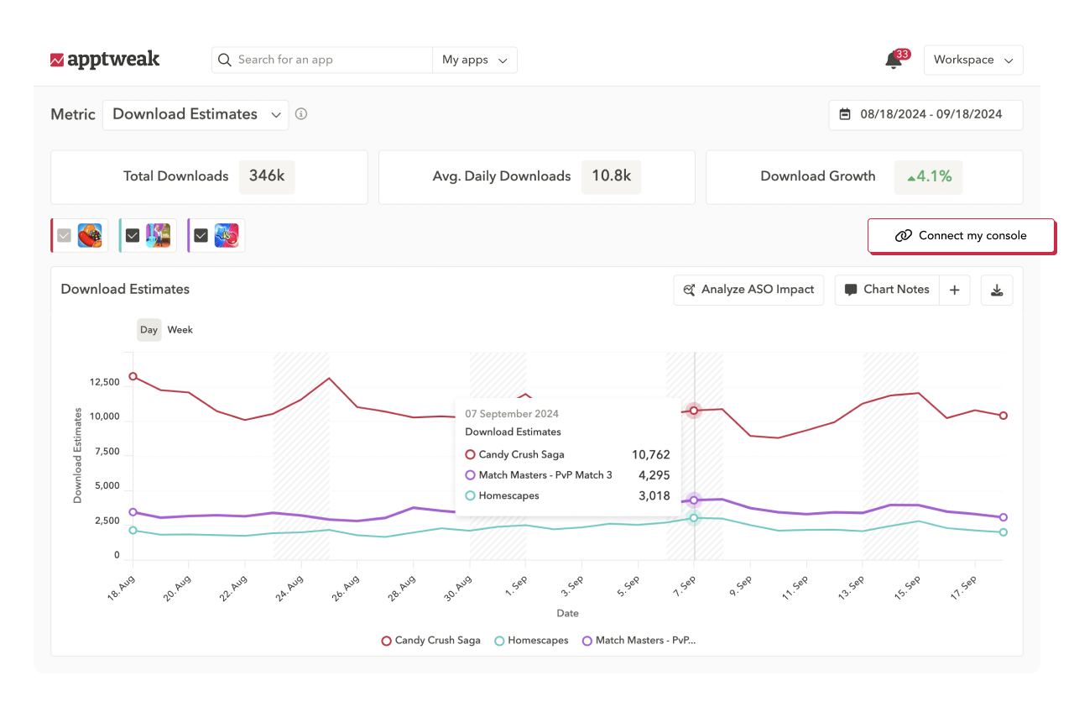
Task: Click the Download Growth 4.1% value
Action: (928, 176)
